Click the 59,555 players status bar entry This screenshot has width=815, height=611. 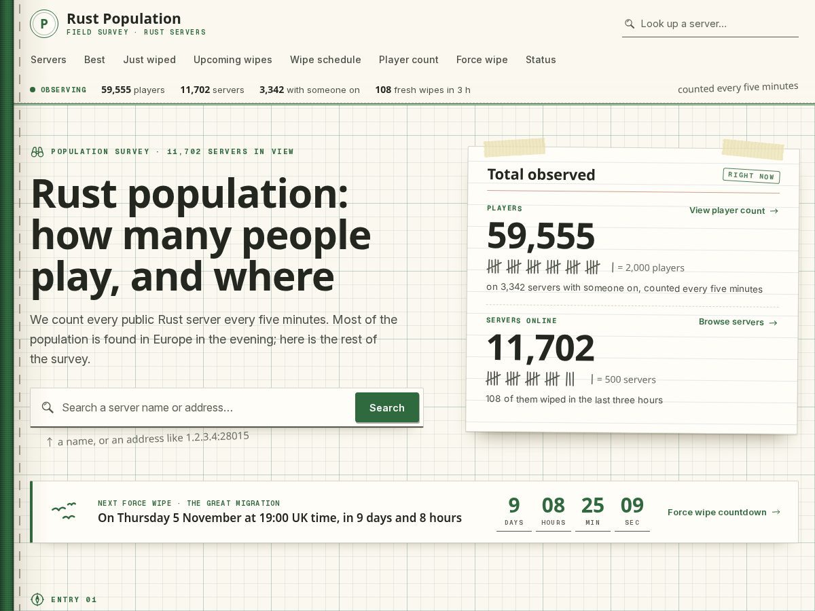[133, 90]
